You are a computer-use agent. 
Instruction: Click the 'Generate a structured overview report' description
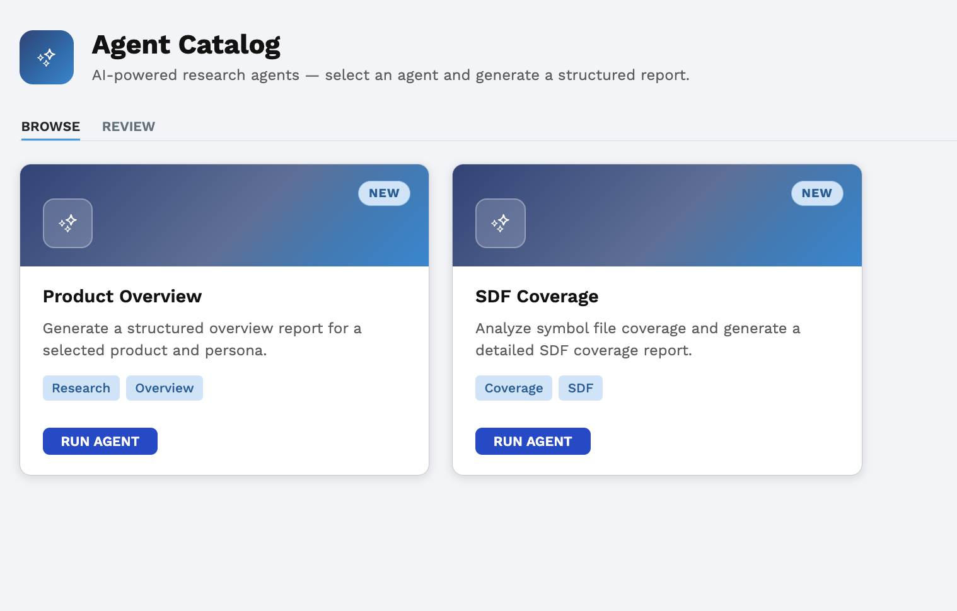(202, 339)
